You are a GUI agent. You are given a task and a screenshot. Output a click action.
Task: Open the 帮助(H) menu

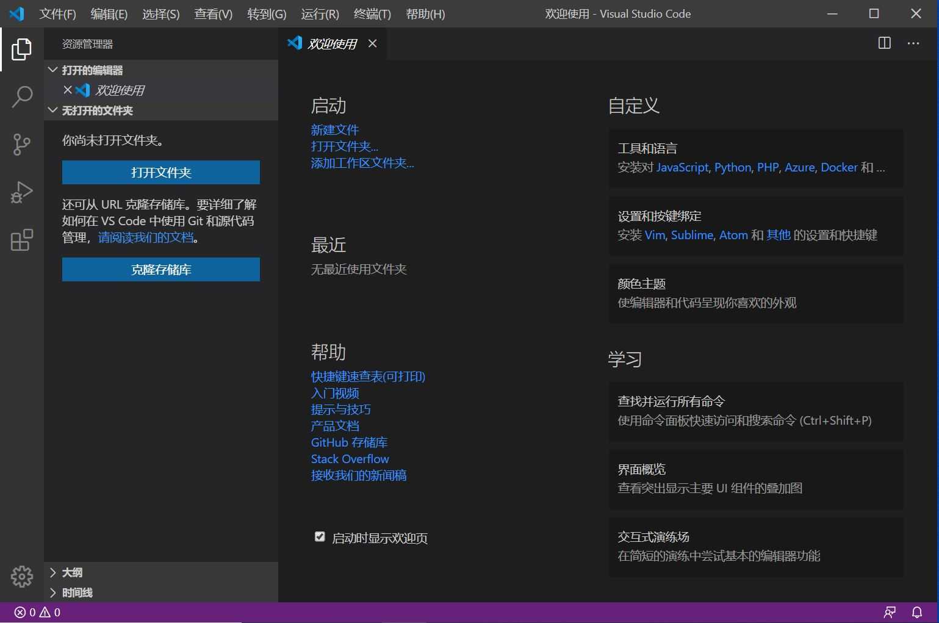(425, 13)
